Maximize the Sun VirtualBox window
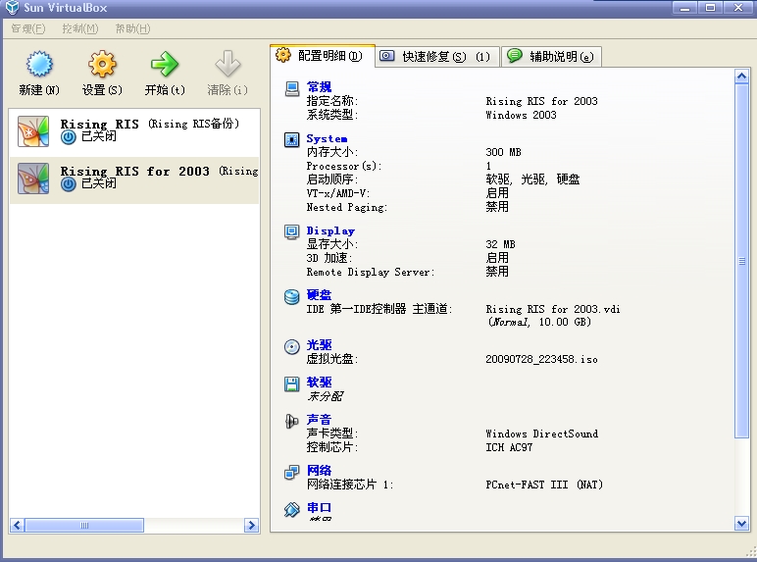This screenshot has height=562, width=757. click(x=710, y=8)
